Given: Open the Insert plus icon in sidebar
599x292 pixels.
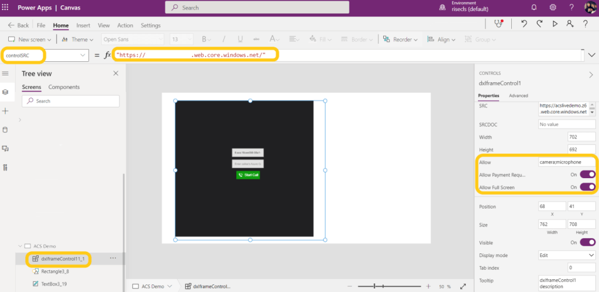Looking at the screenshot, I should [5, 111].
